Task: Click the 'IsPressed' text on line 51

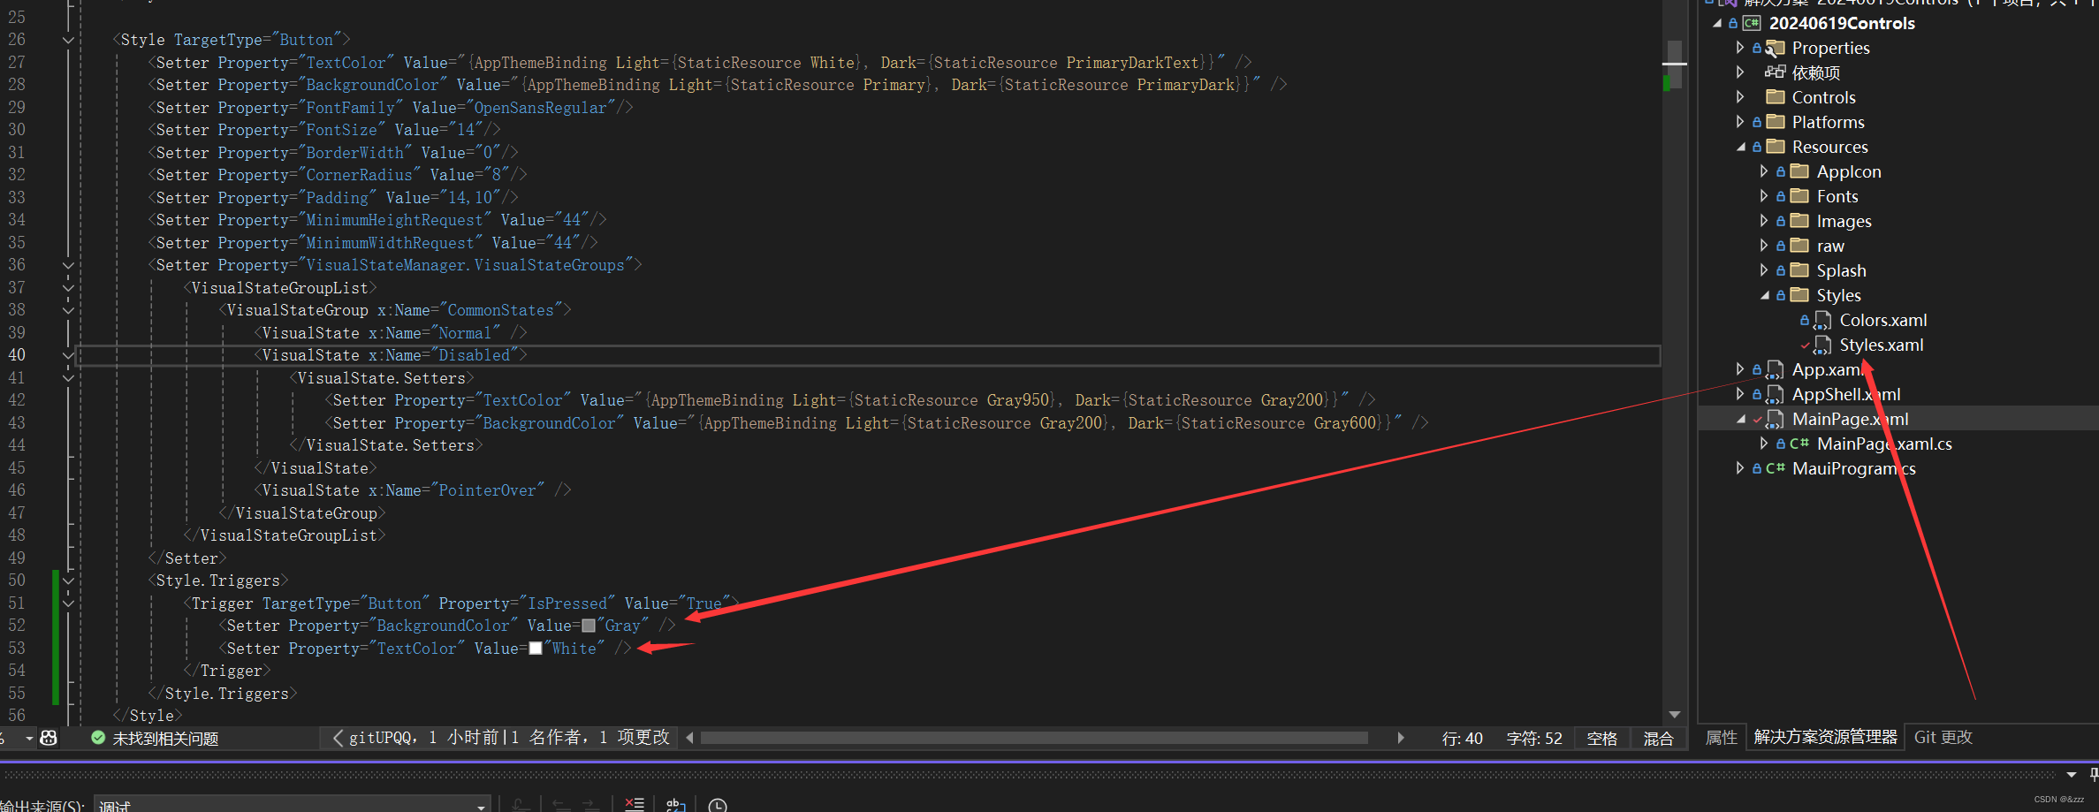Action: [567, 603]
